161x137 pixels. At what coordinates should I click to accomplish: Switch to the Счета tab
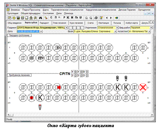(x=91, y=23)
